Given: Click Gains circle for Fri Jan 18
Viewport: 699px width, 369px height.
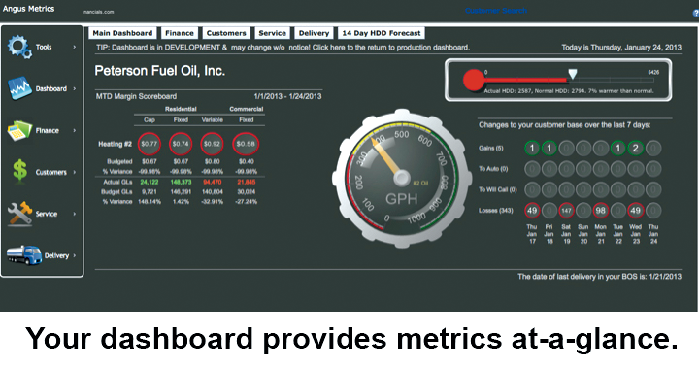Looking at the screenshot, I should 549,148.
